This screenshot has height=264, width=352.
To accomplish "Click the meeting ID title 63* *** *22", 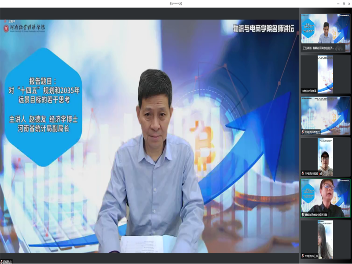I will [x=176, y=4].
